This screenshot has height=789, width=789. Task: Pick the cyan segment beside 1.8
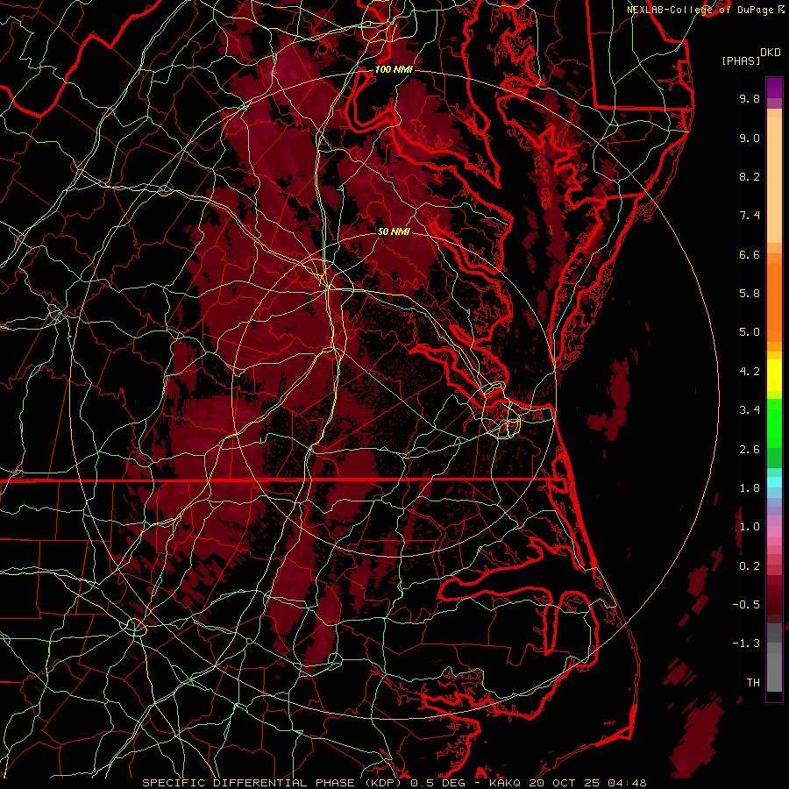click(774, 482)
